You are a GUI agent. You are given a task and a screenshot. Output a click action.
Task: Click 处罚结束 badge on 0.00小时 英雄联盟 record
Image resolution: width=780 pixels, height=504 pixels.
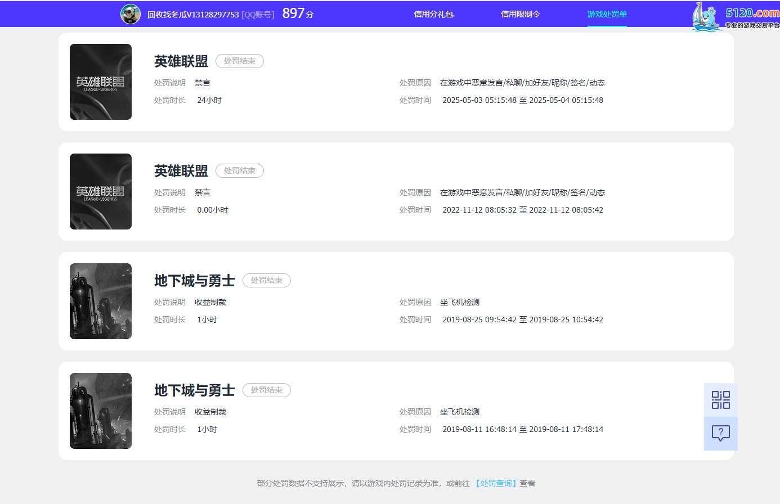240,170
